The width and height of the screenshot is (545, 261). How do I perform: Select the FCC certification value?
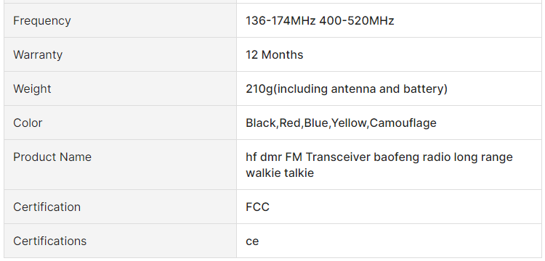(257, 207)
